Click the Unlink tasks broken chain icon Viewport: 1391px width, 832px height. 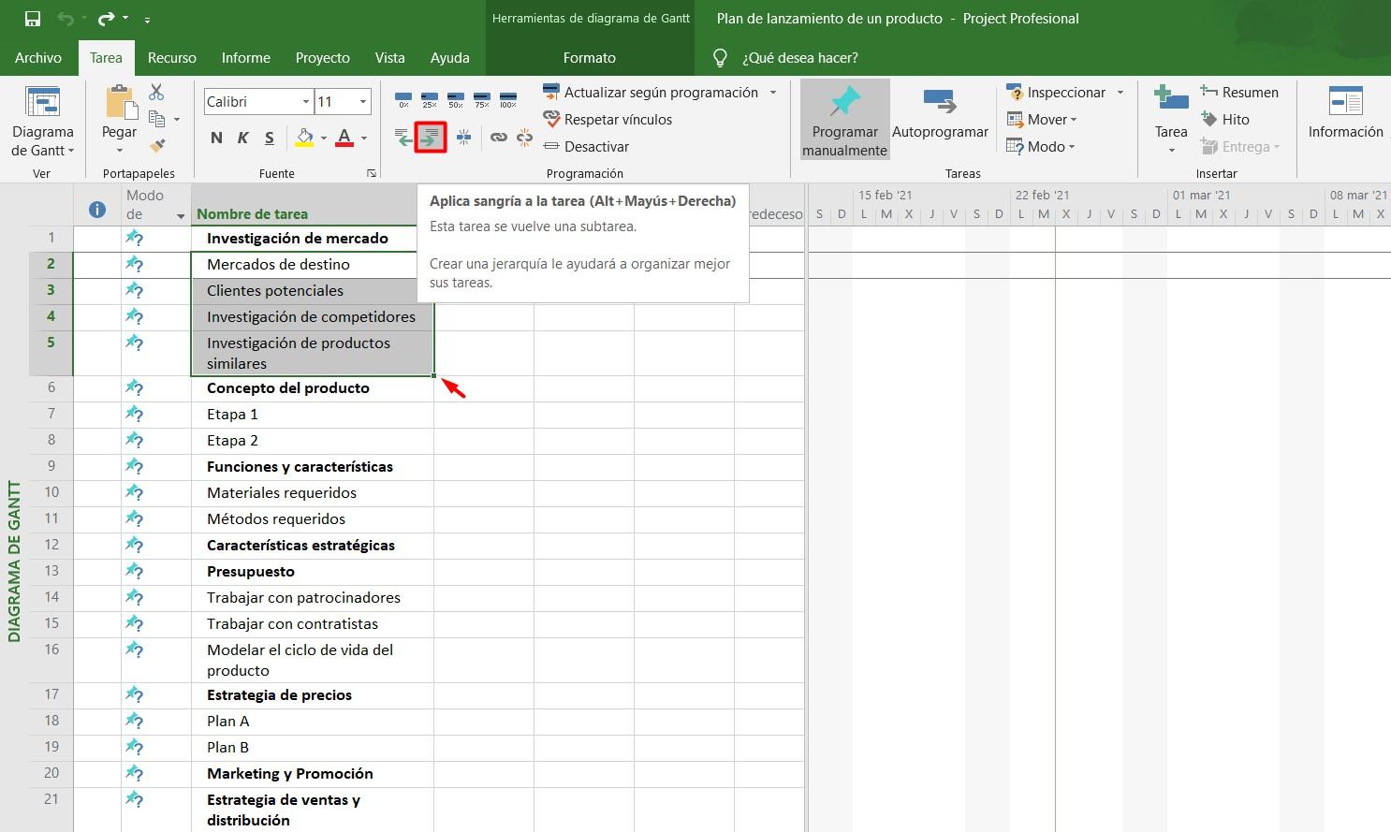(524, 138)
